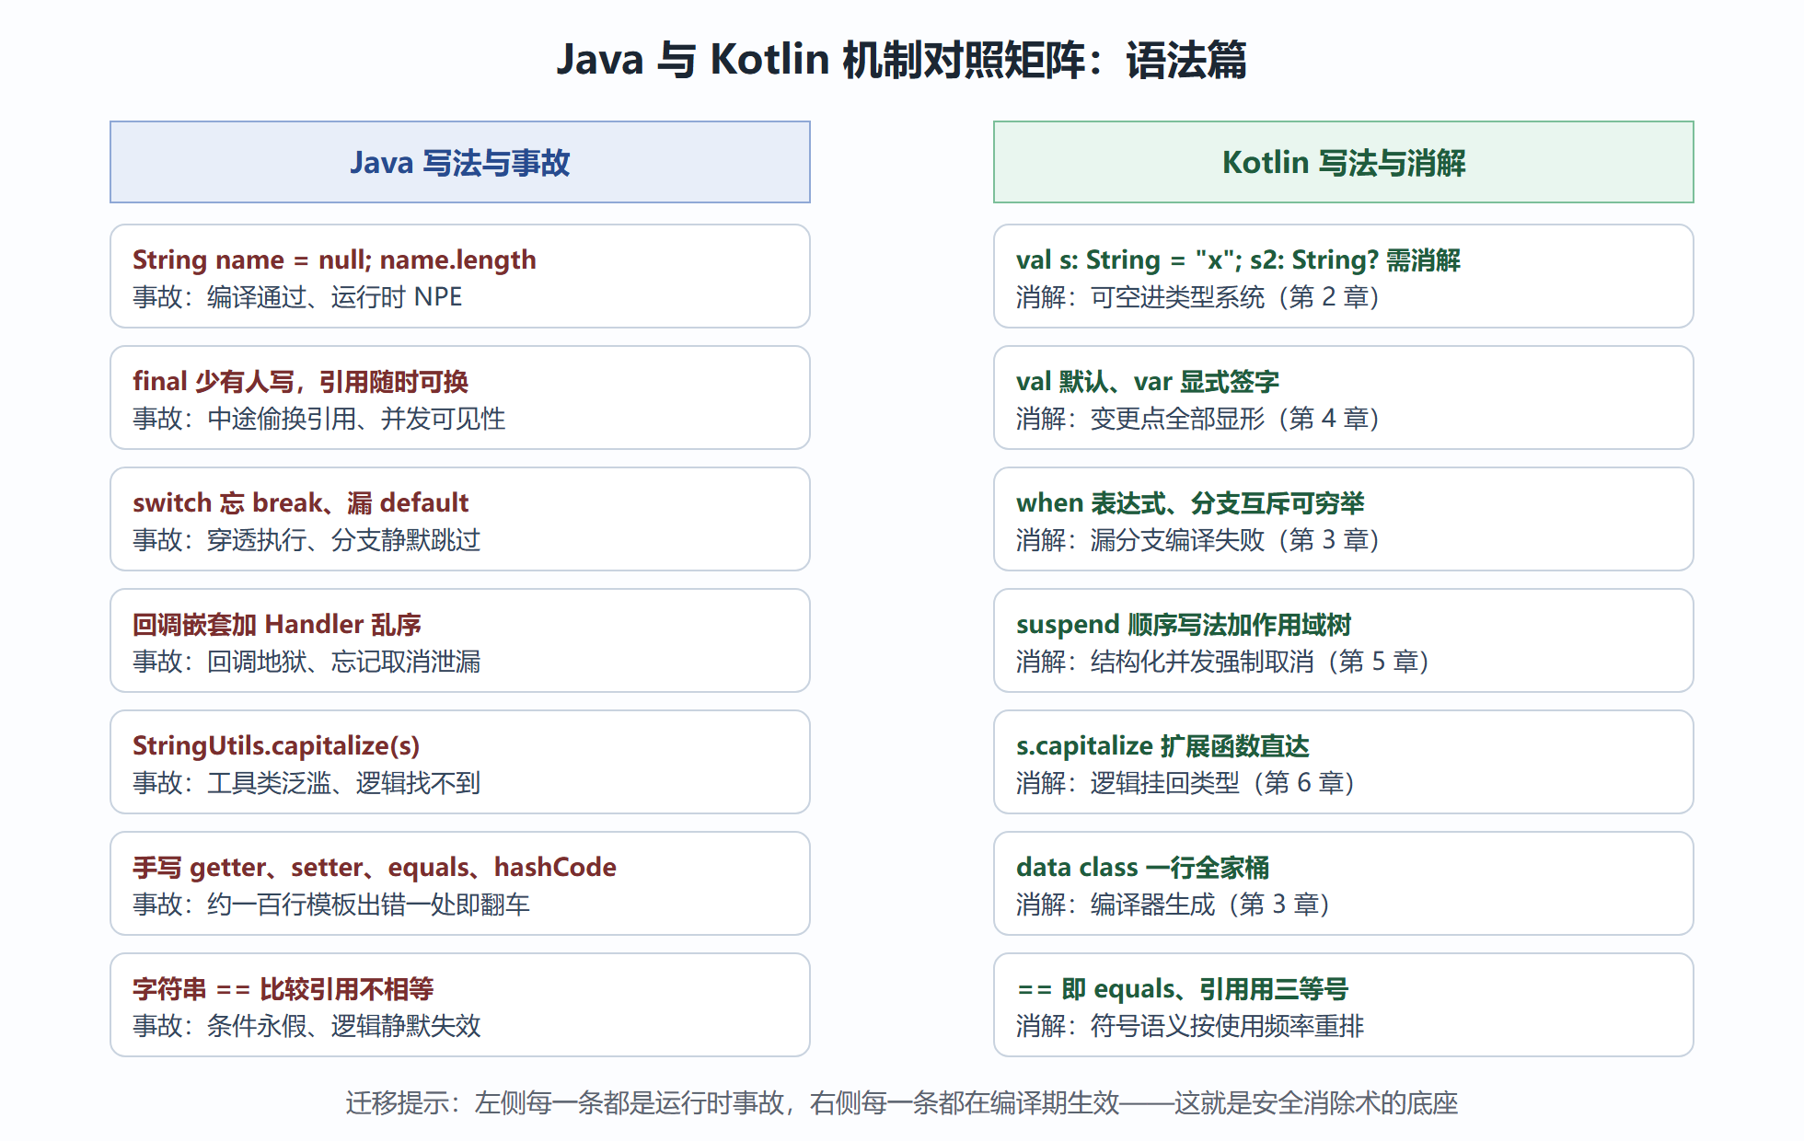1804x1141 pixels.
Task: Click '消解：结构化并发强制取消（第 5 章）' line
Action: point(1222,662)
